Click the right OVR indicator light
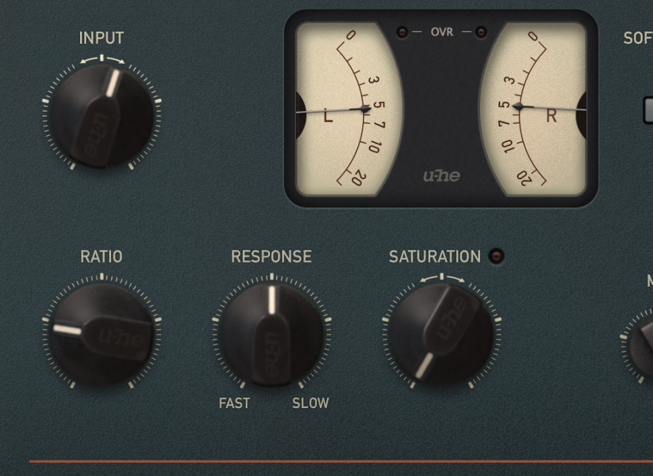This screenshot has width=653, height=476. [481, 32]
